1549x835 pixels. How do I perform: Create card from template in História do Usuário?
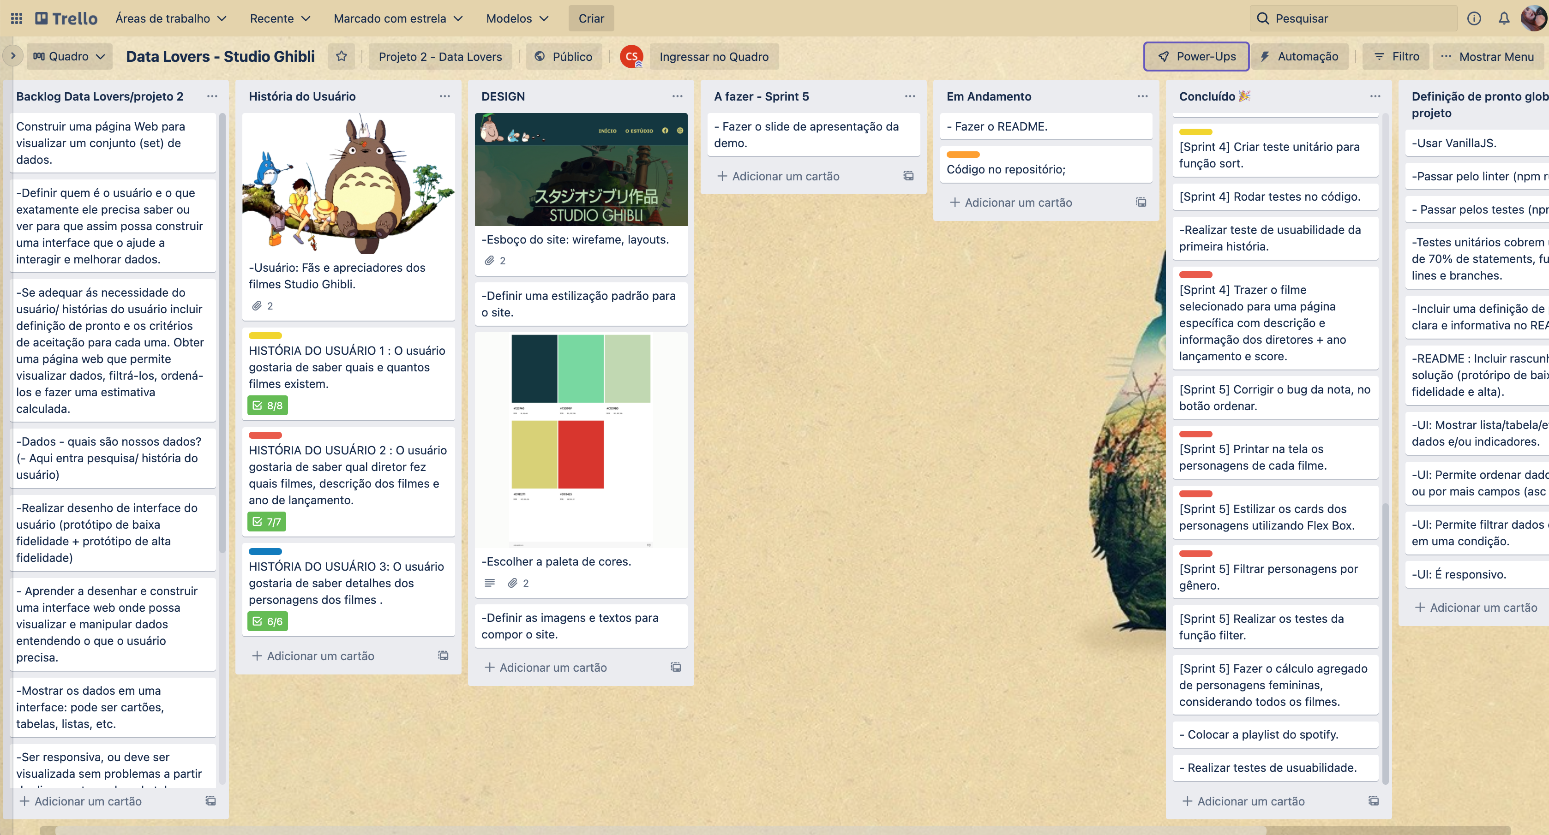[x=443, y=656]
